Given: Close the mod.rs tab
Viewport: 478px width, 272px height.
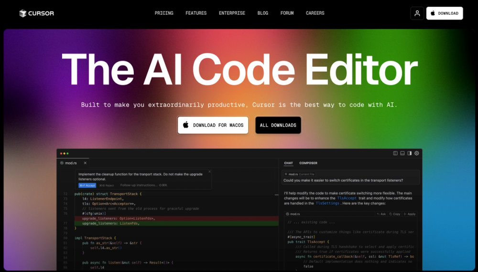Looking at the screenshot, I should coord(85,163).
